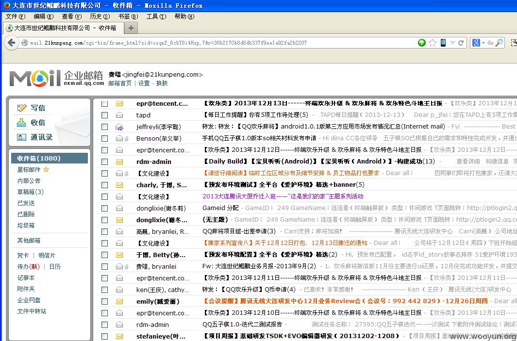Tick checkbox for Gameid 分配 mail
The width and height of the screenshot is (517, 341).
click(x=104, y=208)
